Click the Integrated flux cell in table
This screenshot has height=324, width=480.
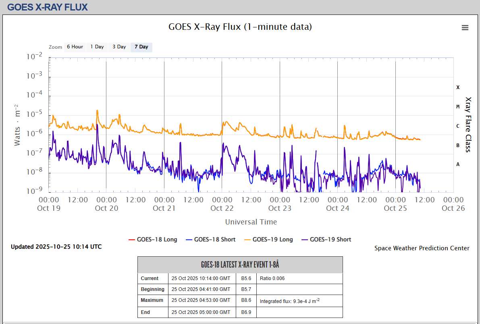289,301
